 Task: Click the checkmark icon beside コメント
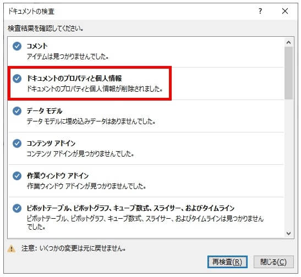pyautogui.click(x=17, y=46)
